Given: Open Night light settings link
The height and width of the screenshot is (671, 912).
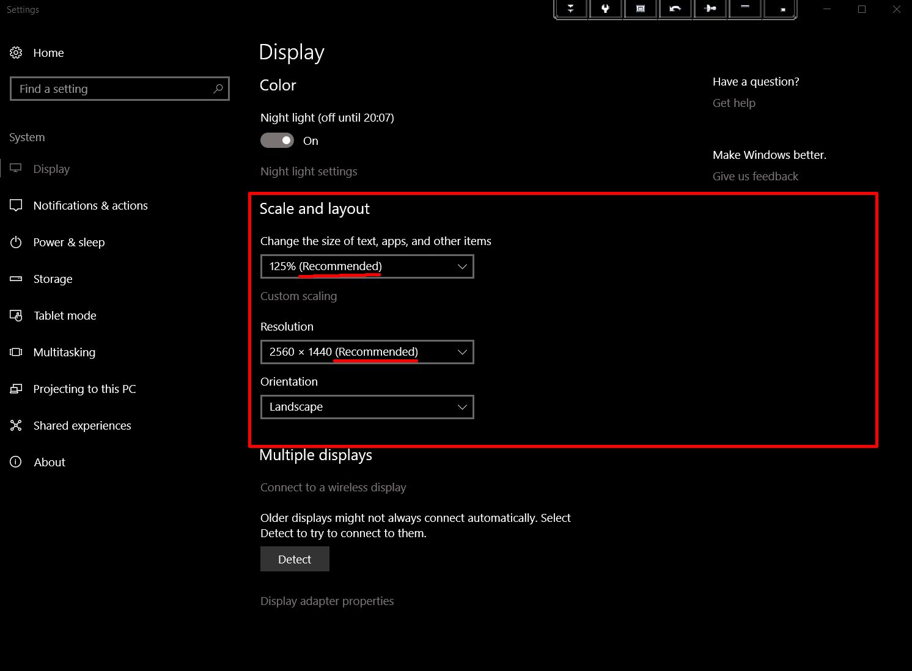Looking at the screenshot, I should pyautogui.click(x=309, y=172).
